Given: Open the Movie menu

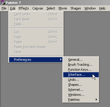Looking at the screenshot, I should [63, 8].
